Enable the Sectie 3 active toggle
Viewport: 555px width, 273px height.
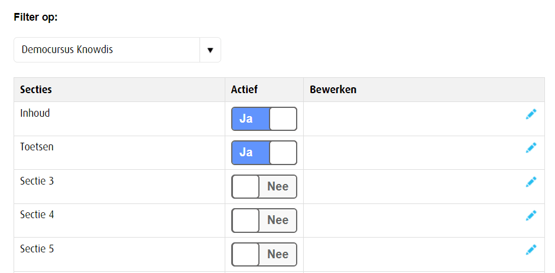coord(264,187)
